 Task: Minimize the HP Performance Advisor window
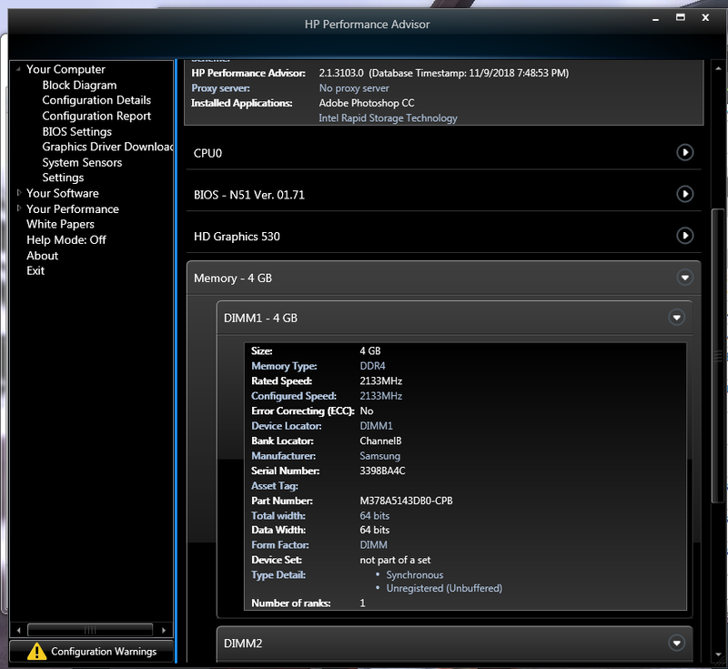(655, 19)
